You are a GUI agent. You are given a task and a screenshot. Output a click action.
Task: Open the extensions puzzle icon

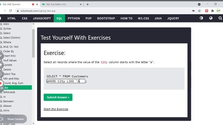click(x=213, y=11)
